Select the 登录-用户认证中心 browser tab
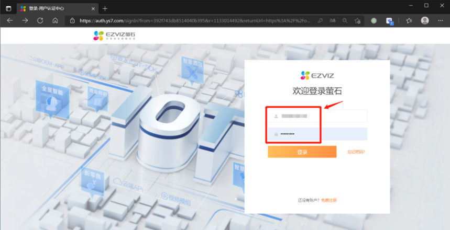Viewport: 450px width, 230px height. pos(58,8)
